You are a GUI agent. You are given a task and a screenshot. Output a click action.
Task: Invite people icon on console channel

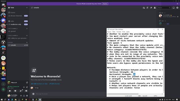25,45
